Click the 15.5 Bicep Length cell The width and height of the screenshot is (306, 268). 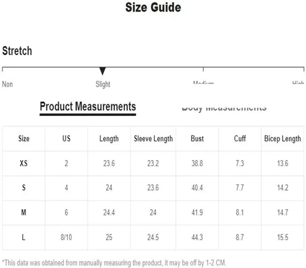pos(283,237)
